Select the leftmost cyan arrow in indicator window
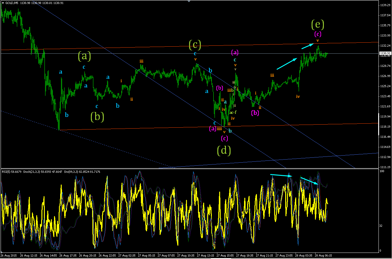The image size is (392, 259). 281,175
